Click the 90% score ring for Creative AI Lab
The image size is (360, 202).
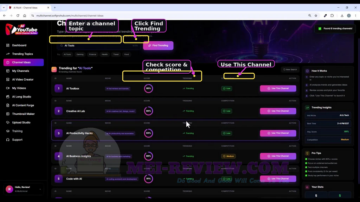pyautogui.click(x=149, y=111)
